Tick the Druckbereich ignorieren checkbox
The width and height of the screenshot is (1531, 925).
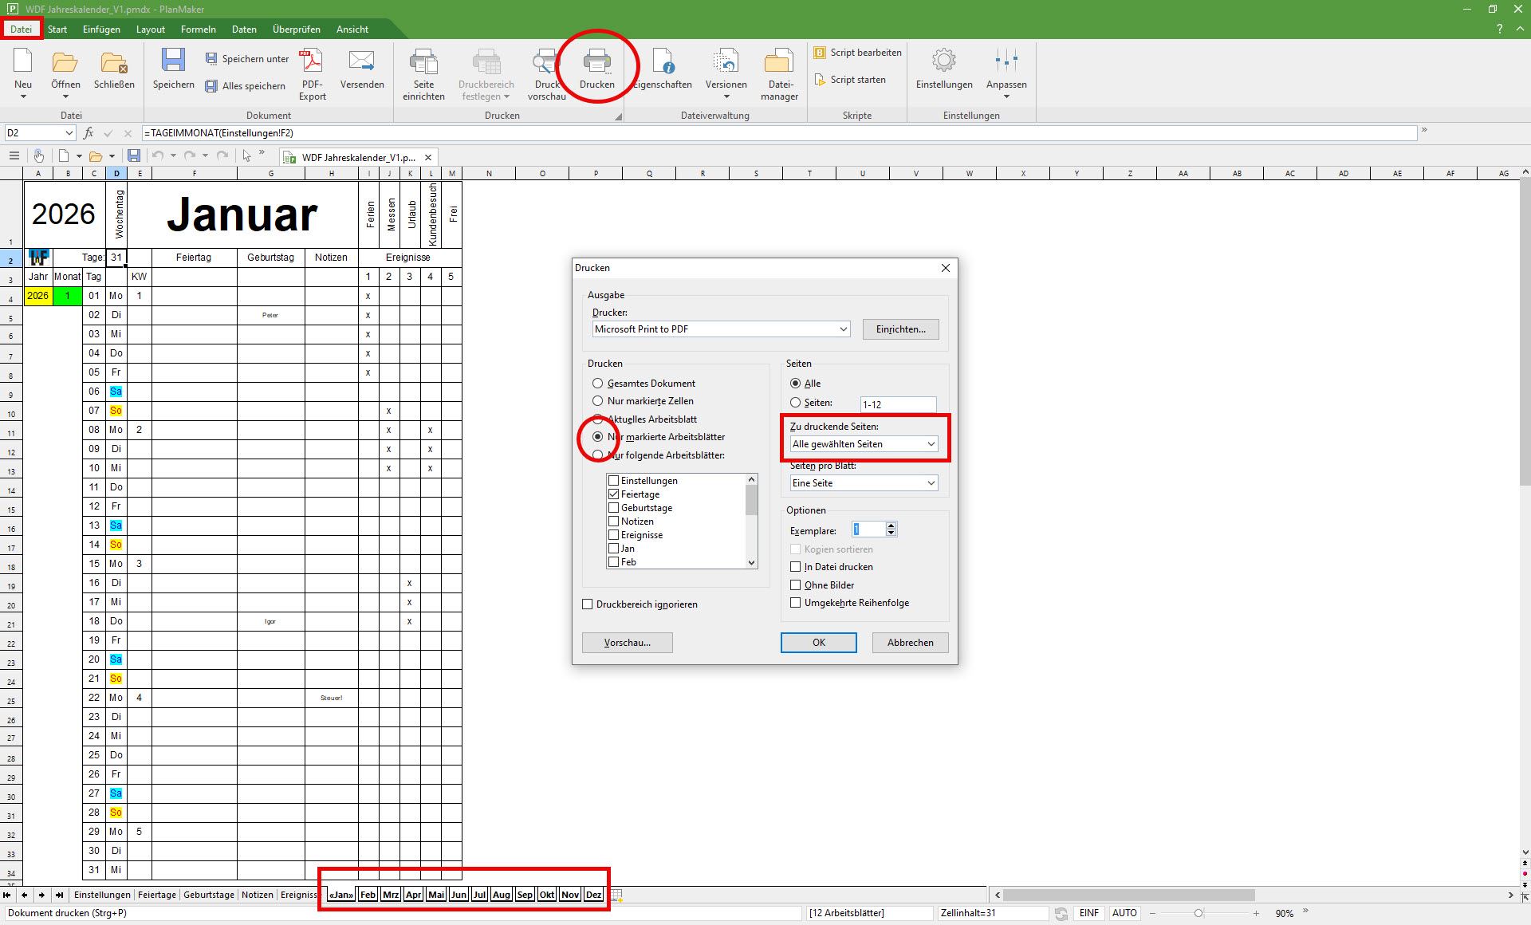(x=588, y=604)
